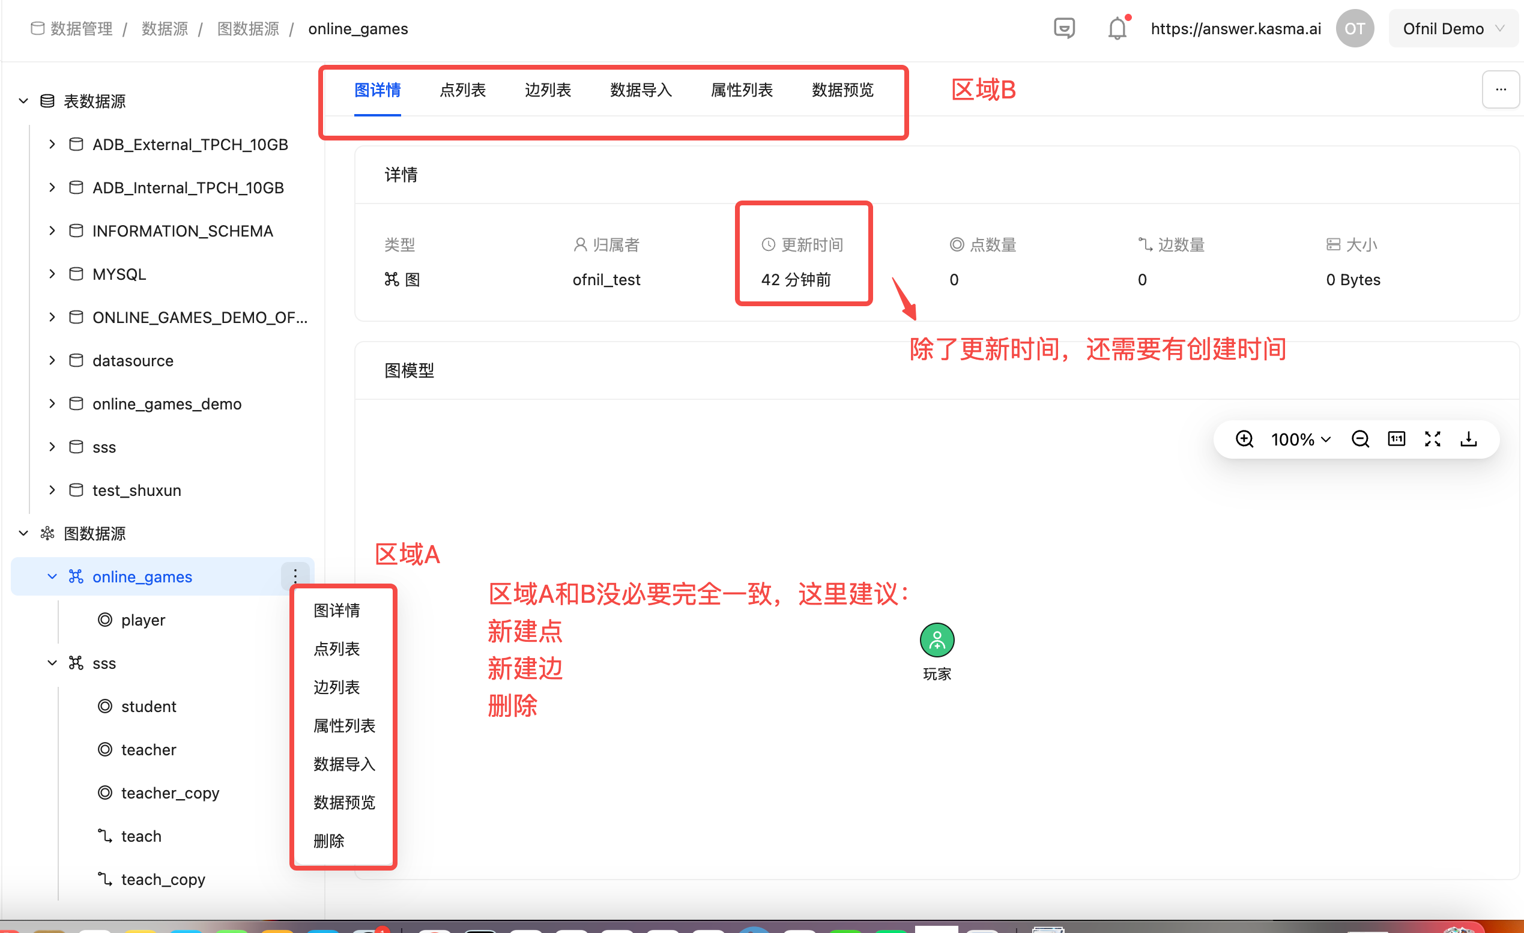Image resolution: width=1524 pixels, height=933 pixels.
Task: Select the student vertex
Action: 148,706
